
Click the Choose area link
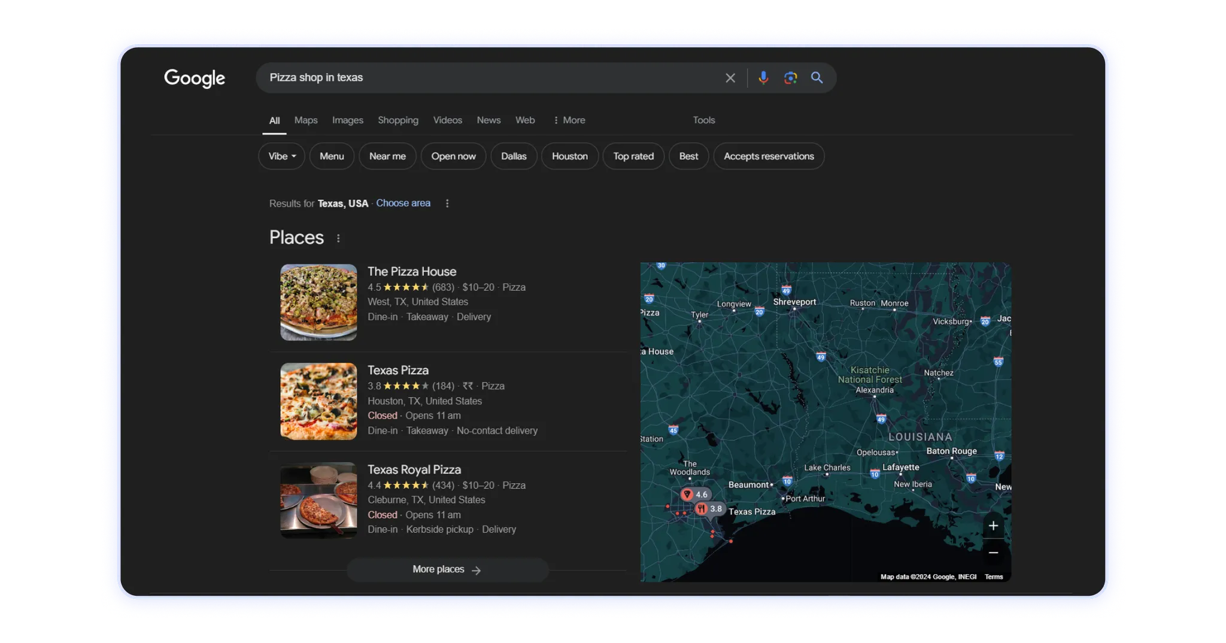[403, 204]
